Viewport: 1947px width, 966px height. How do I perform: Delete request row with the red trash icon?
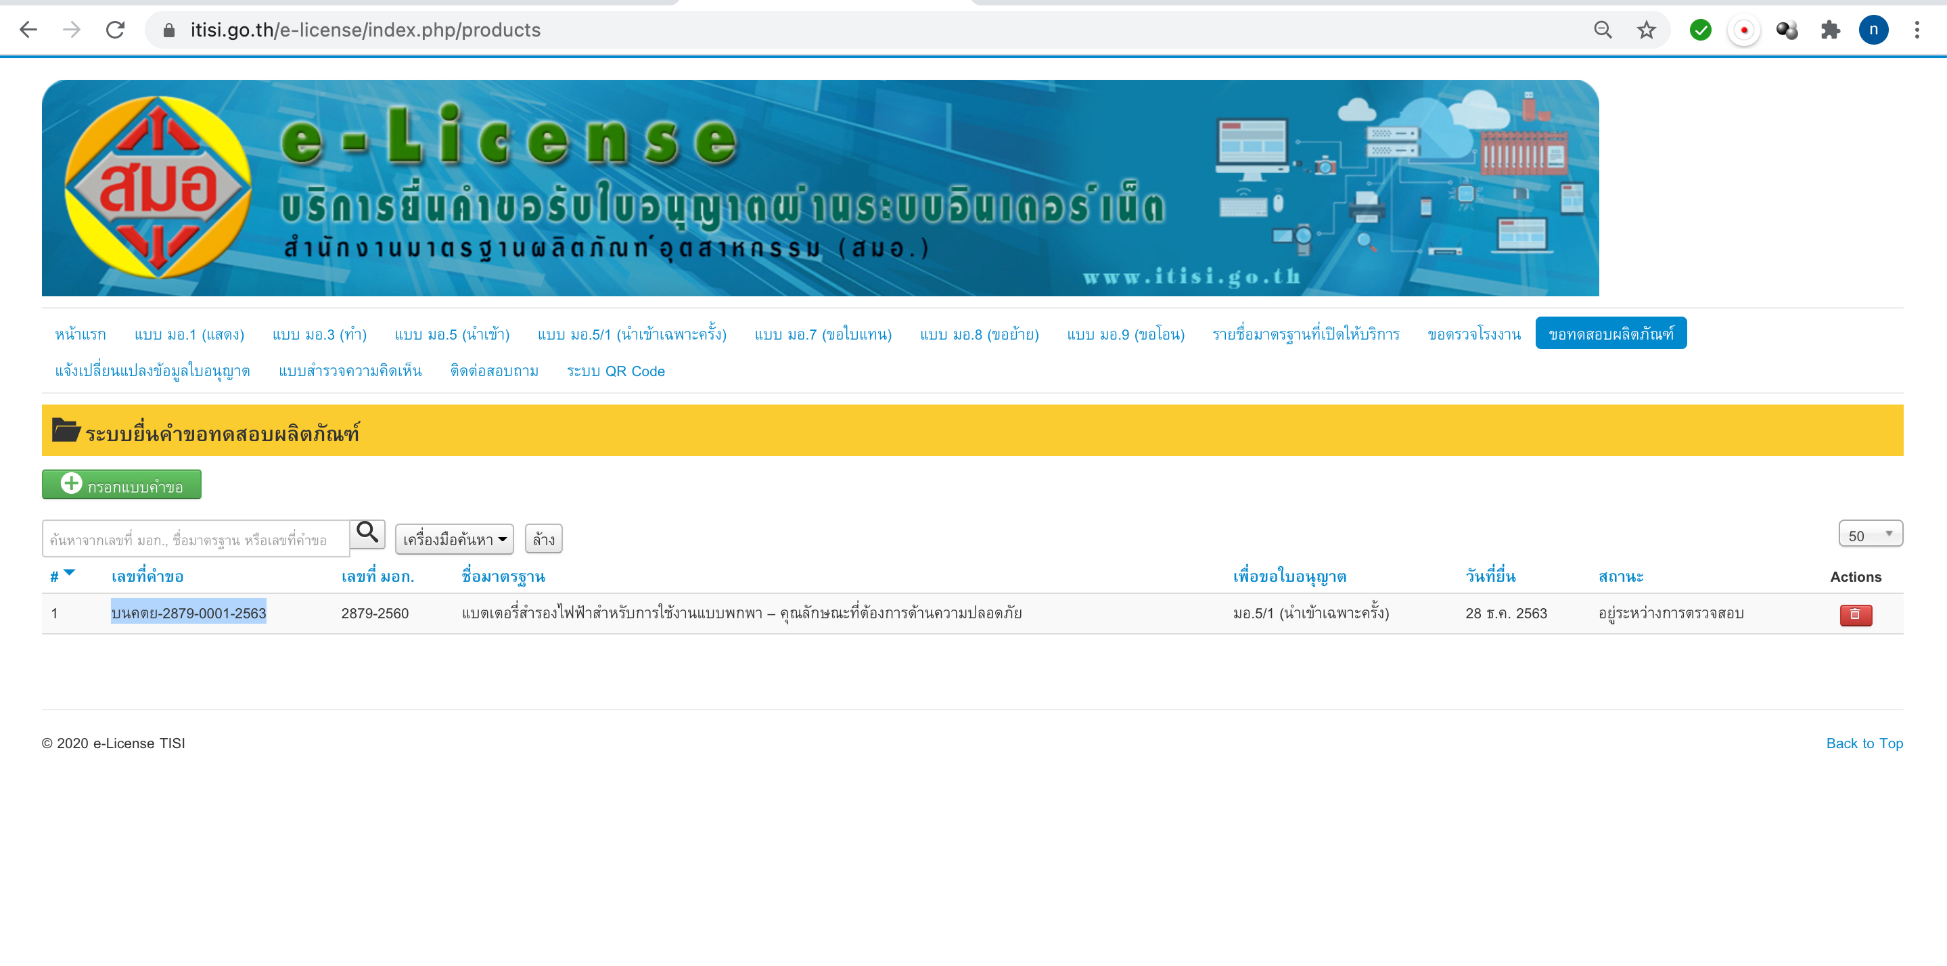click(1856, 614)
